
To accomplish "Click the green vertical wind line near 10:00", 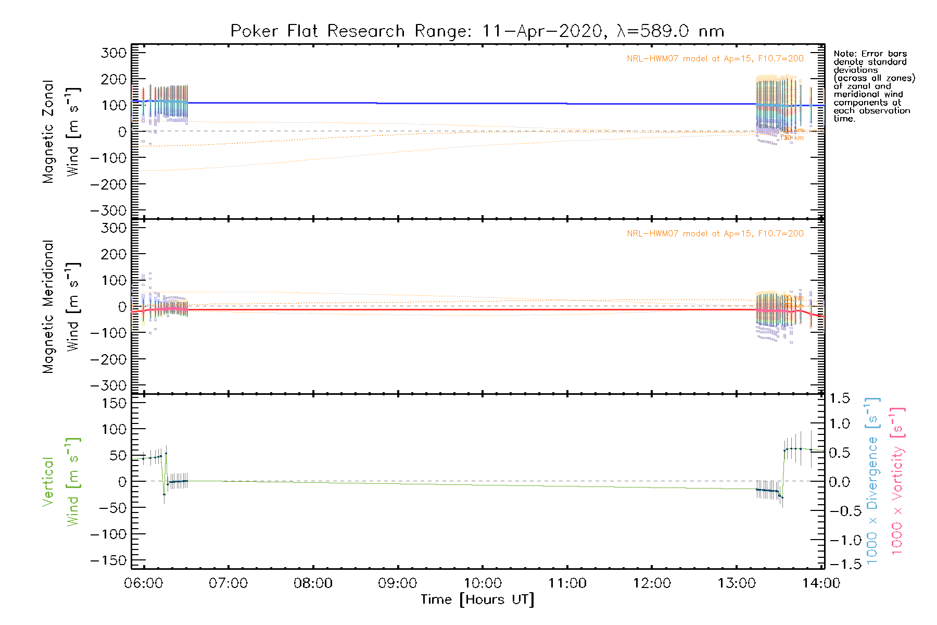I will (x=483, y=485).
